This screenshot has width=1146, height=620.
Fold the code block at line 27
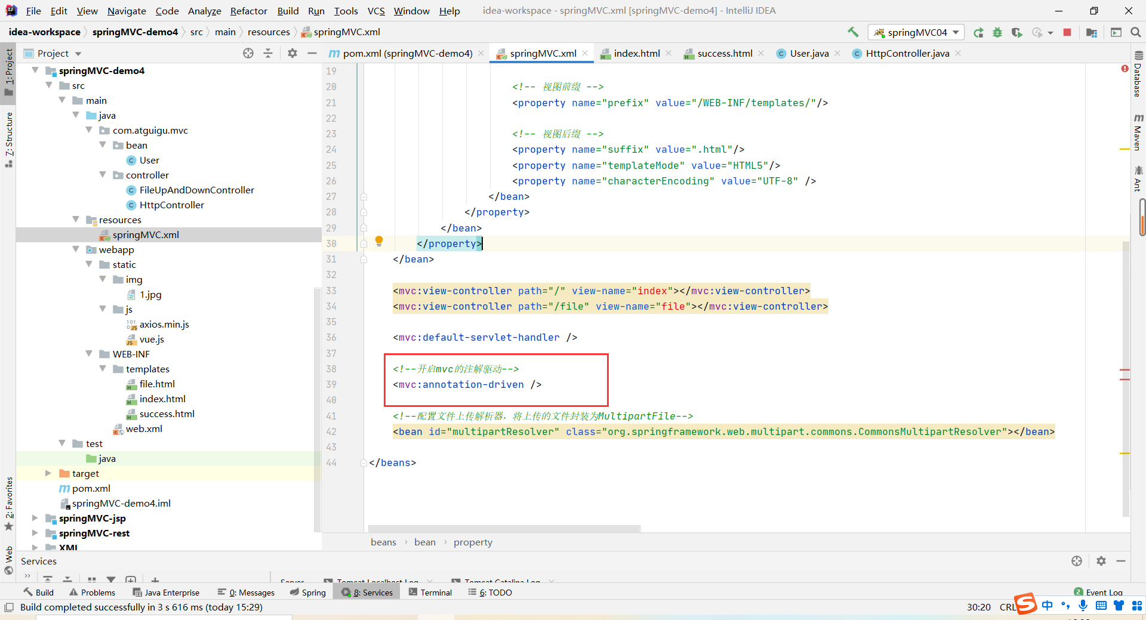(x=363, y=196)
